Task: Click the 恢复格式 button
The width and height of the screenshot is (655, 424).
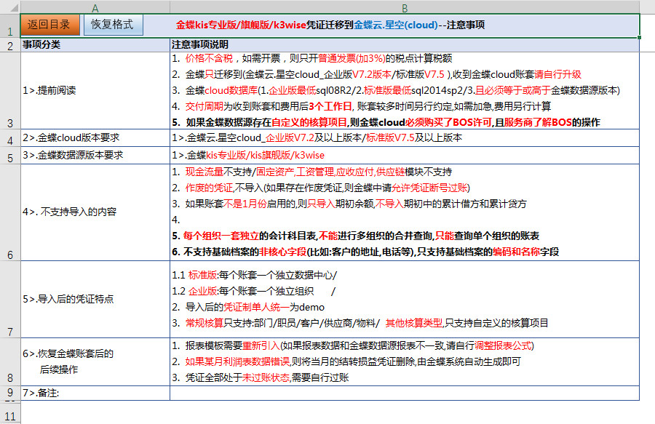Action: click(112, 25)
